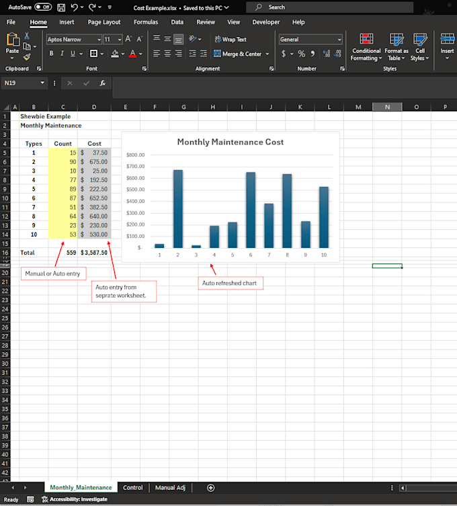Viewport: 457px width, 506px height.
Task: Expand the Name Box dropdown arrow
Action: click(42, 83)
